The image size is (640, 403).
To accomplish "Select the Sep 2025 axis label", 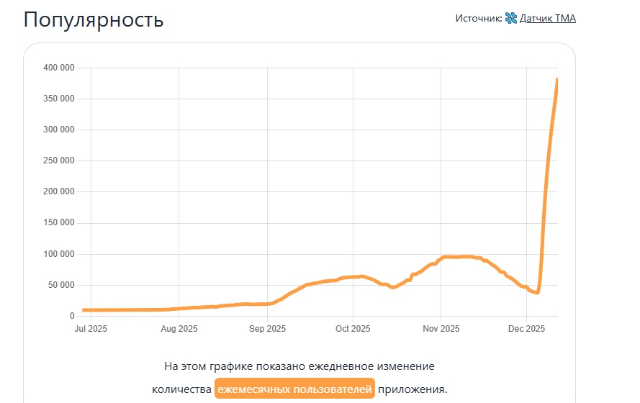I will (267, 329).
